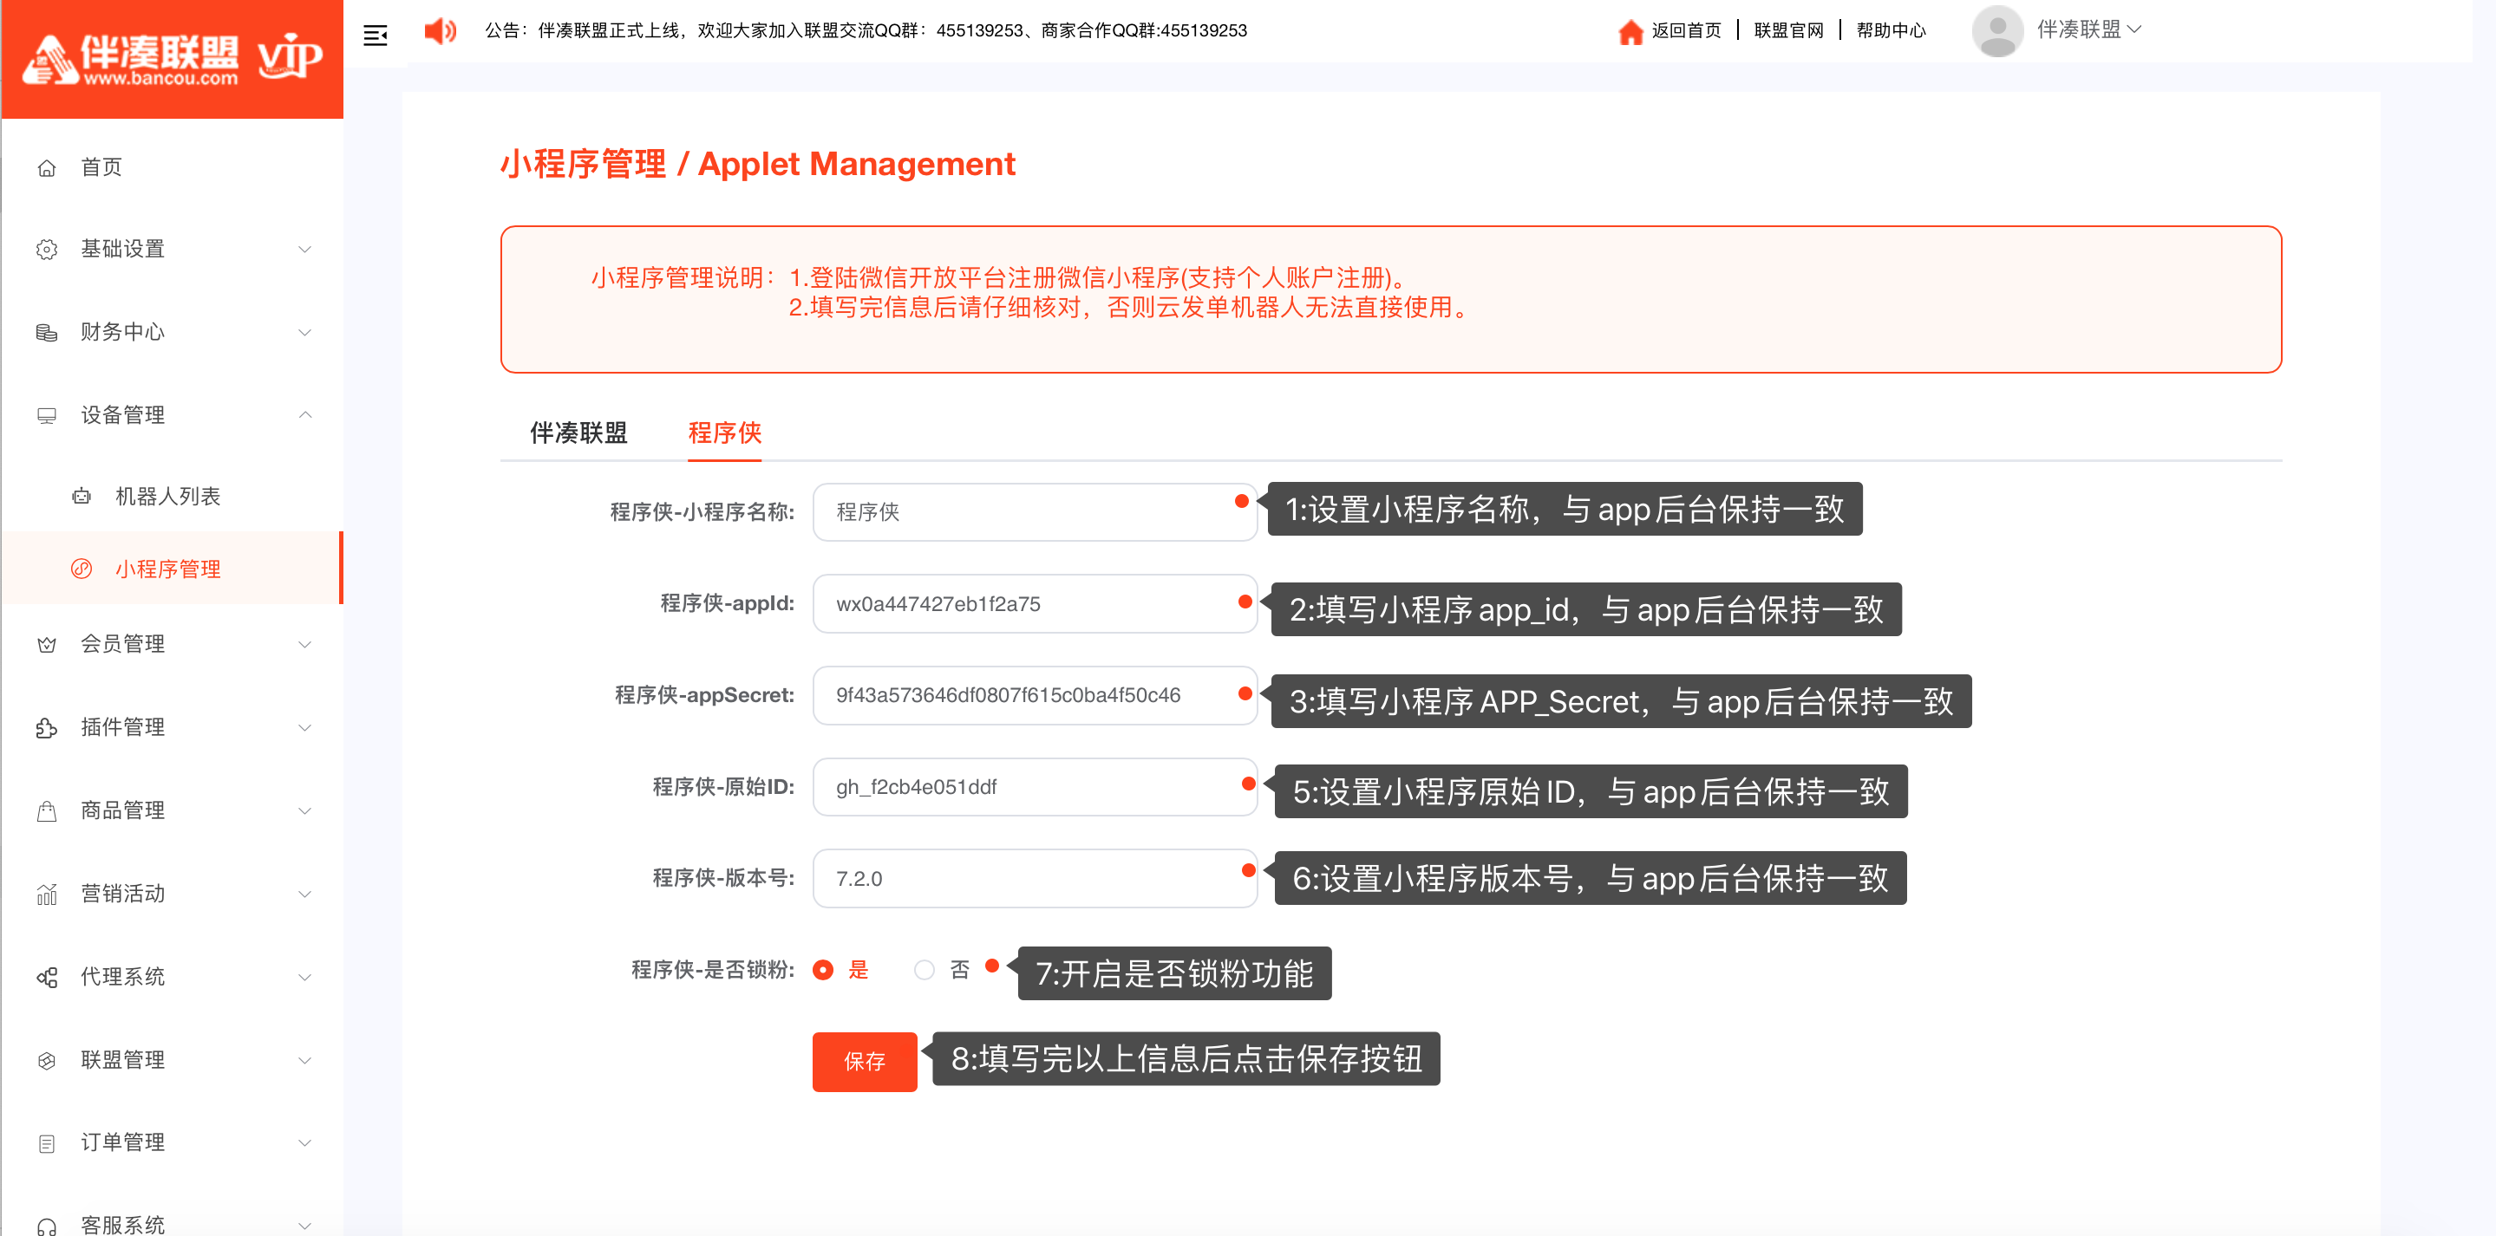Open the 营销活动 menu label

(123, 893)
